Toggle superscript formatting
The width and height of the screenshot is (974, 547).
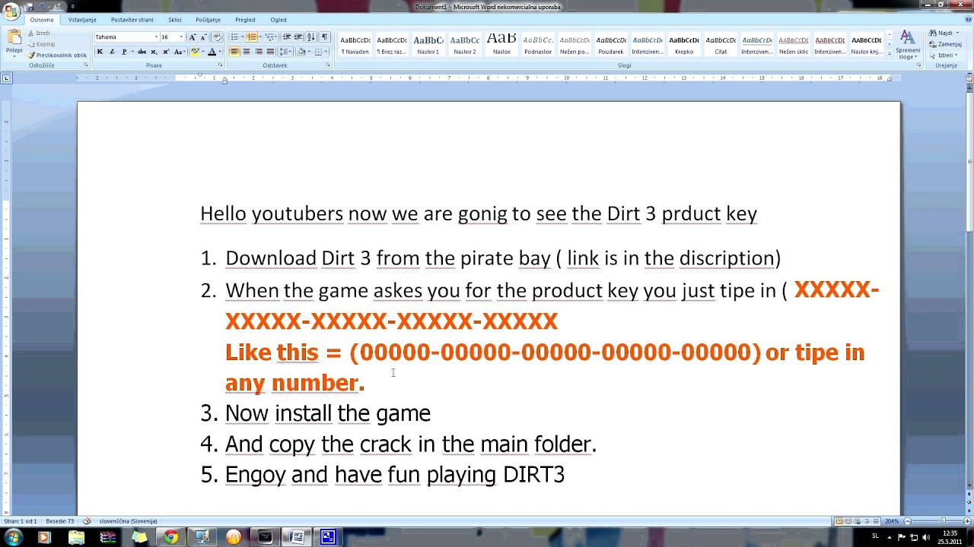tap(166, 52)
